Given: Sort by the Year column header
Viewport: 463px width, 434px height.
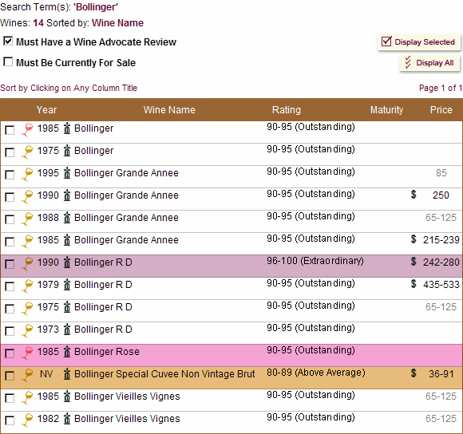Looking at the screenshot, I should (x=46, y=110).
